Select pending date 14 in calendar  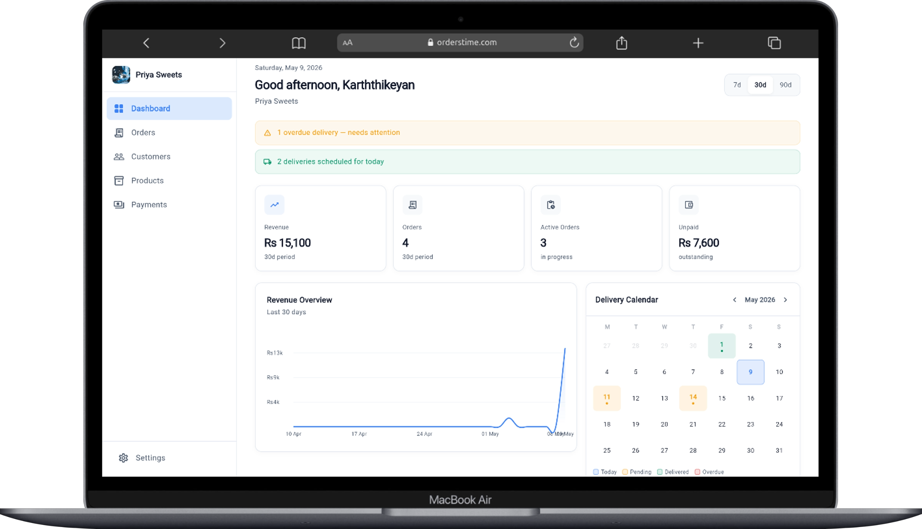693,398
